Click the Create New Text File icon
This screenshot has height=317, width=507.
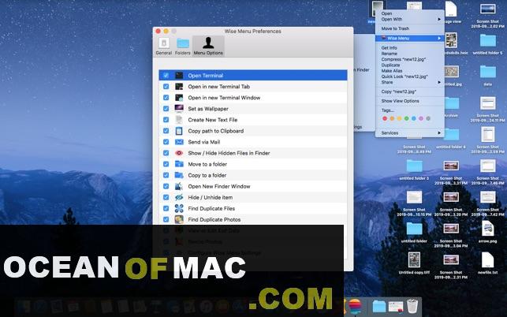179,120
